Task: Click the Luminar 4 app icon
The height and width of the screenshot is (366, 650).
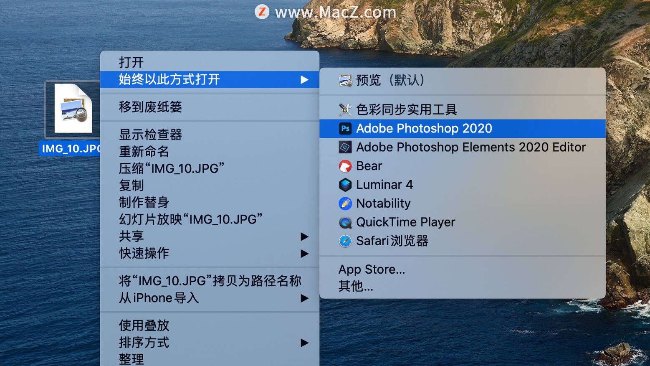Action: point(345,185)
